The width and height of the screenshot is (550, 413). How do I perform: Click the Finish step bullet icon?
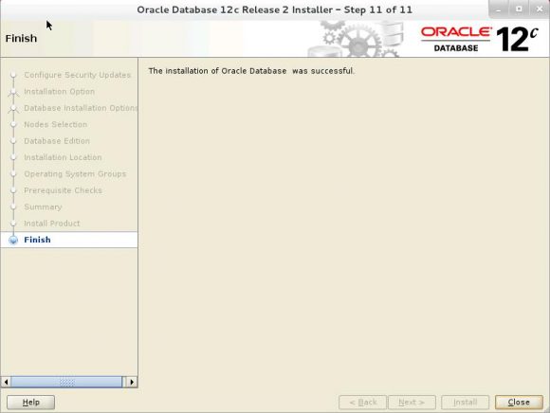tap(13, 240)
